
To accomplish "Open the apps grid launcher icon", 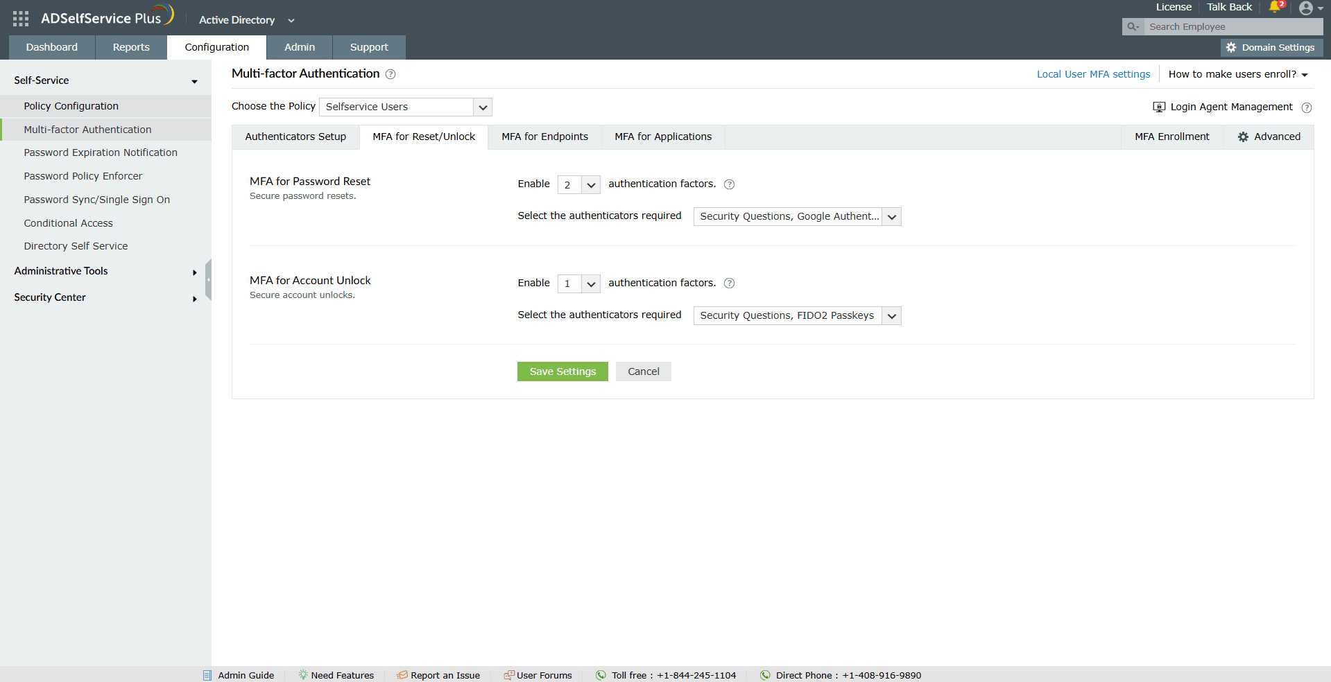I will coord(21,19).
